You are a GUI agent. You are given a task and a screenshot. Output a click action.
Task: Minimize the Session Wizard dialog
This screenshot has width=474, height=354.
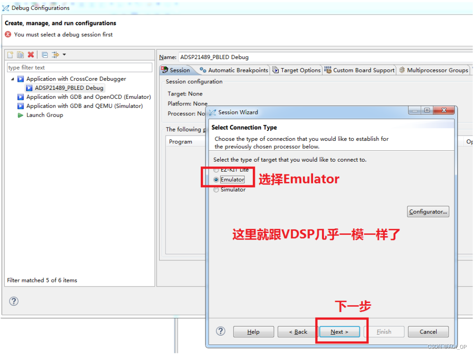[415, 111]
